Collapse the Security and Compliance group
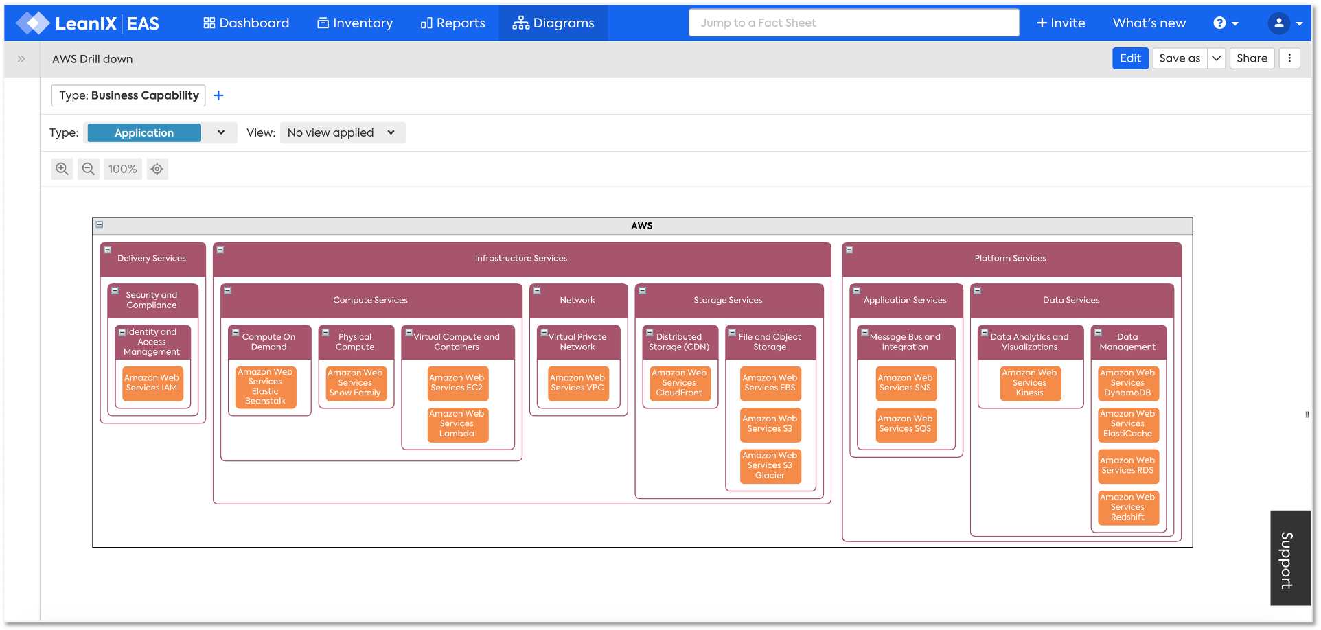Screen dimensions: 1321x630 pyautogui.click(x=115, y=291)
